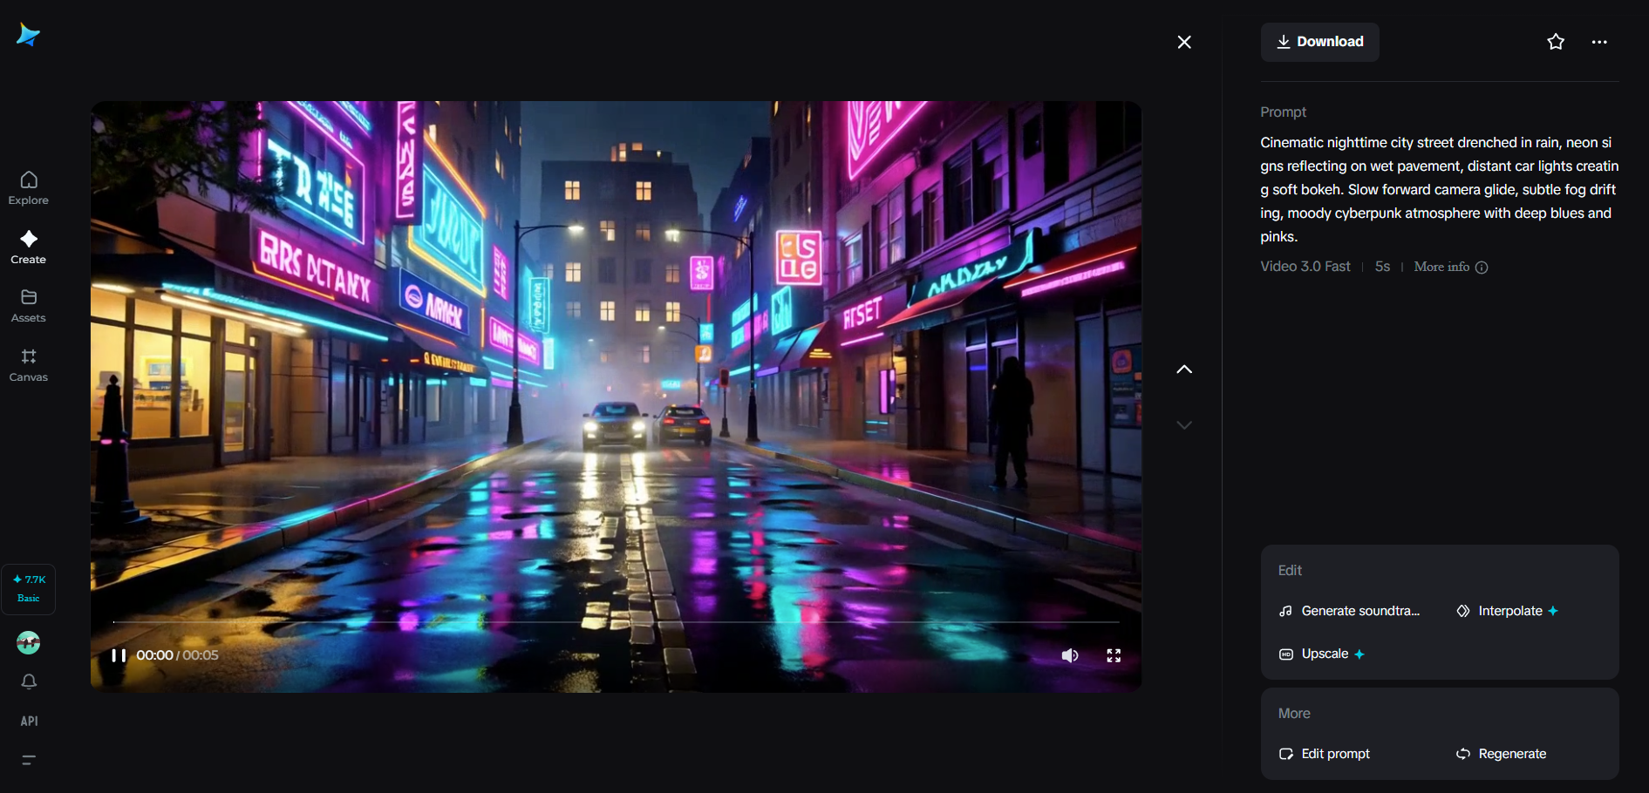Open the notifications bell
The height and width of the screenshot is (793, 1649).
coord(28,681)
